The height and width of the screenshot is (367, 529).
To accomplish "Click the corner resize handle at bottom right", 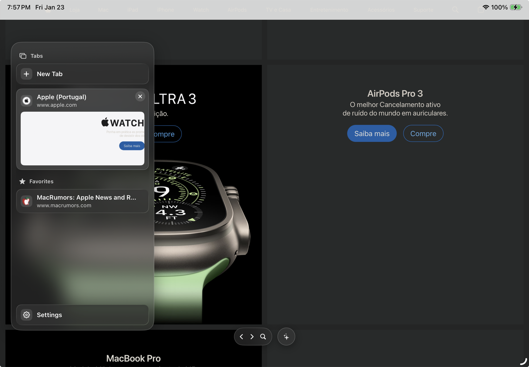I will [x=523, y=361].
